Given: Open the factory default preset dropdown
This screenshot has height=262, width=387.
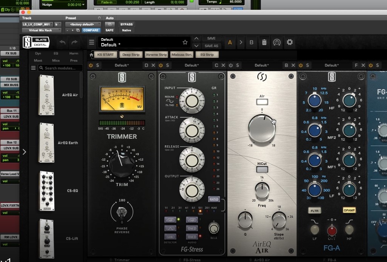Looking at the screenshot, I should coord(83,24).
